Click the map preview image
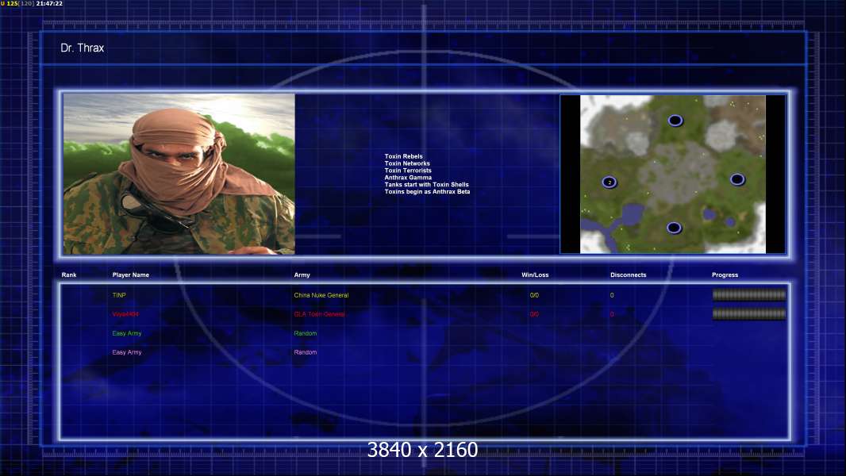This screenshot has height=476, width=846. tap(673, 174)
